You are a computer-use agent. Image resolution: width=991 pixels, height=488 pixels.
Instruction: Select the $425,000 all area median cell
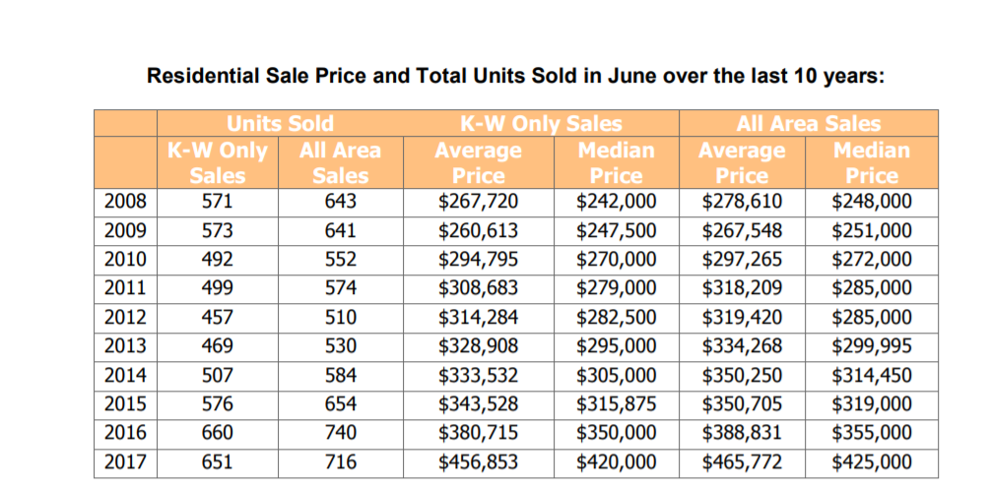click(x=872, y=461)
